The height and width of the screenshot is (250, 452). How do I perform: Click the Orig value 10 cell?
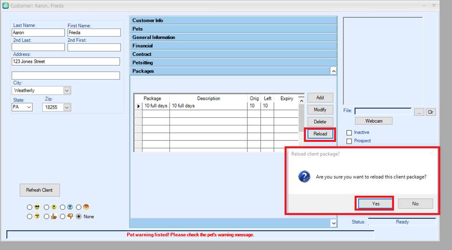(x=254, y=106)
